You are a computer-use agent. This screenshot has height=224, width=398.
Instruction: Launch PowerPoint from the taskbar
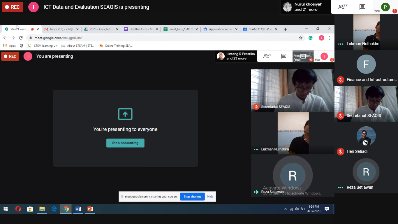click(x=90, y=209)
